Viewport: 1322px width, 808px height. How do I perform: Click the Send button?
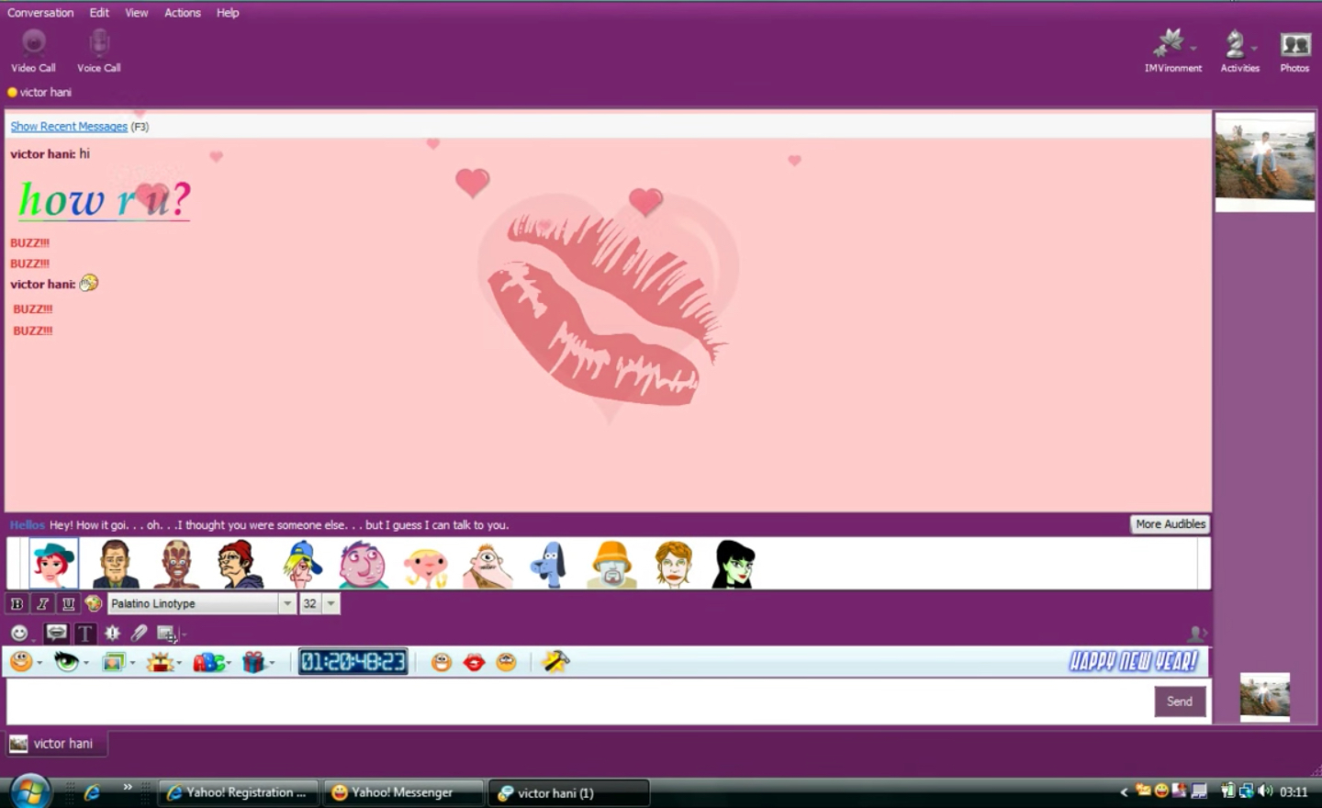point(1180,701)
